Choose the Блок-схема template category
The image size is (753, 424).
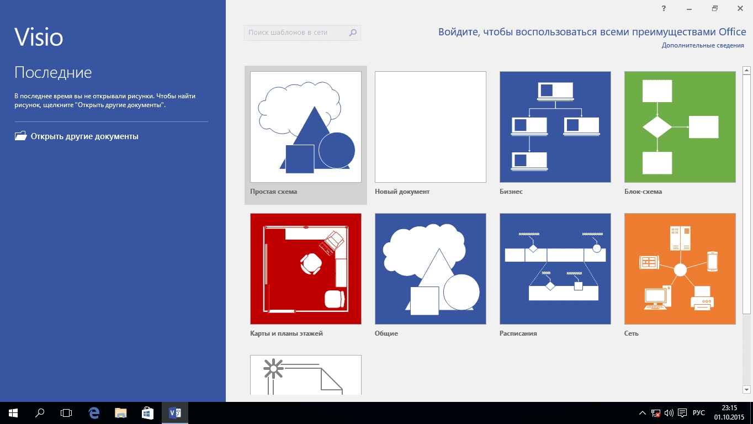pyautogui.click(x=680, y=127)
